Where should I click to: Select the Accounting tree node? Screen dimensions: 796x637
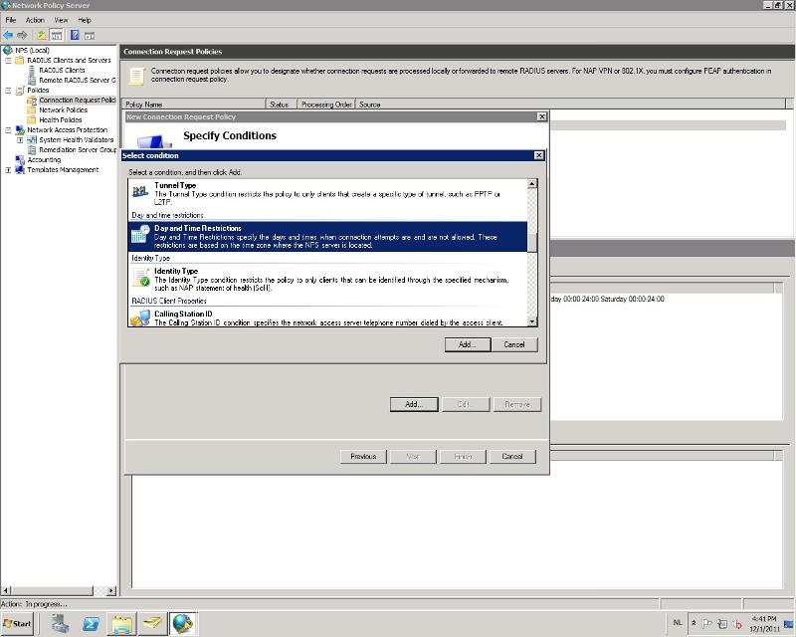[44, 159]
